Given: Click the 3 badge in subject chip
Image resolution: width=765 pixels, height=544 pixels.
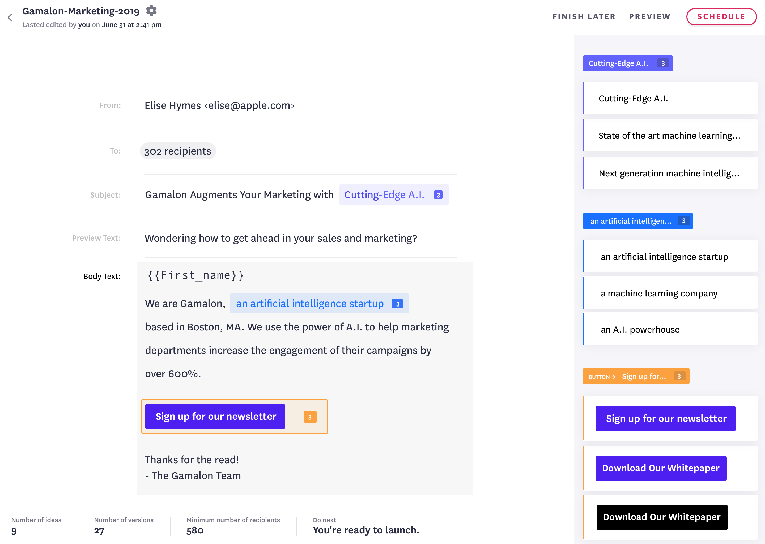Looking at the screenshot, I should 438,195.
